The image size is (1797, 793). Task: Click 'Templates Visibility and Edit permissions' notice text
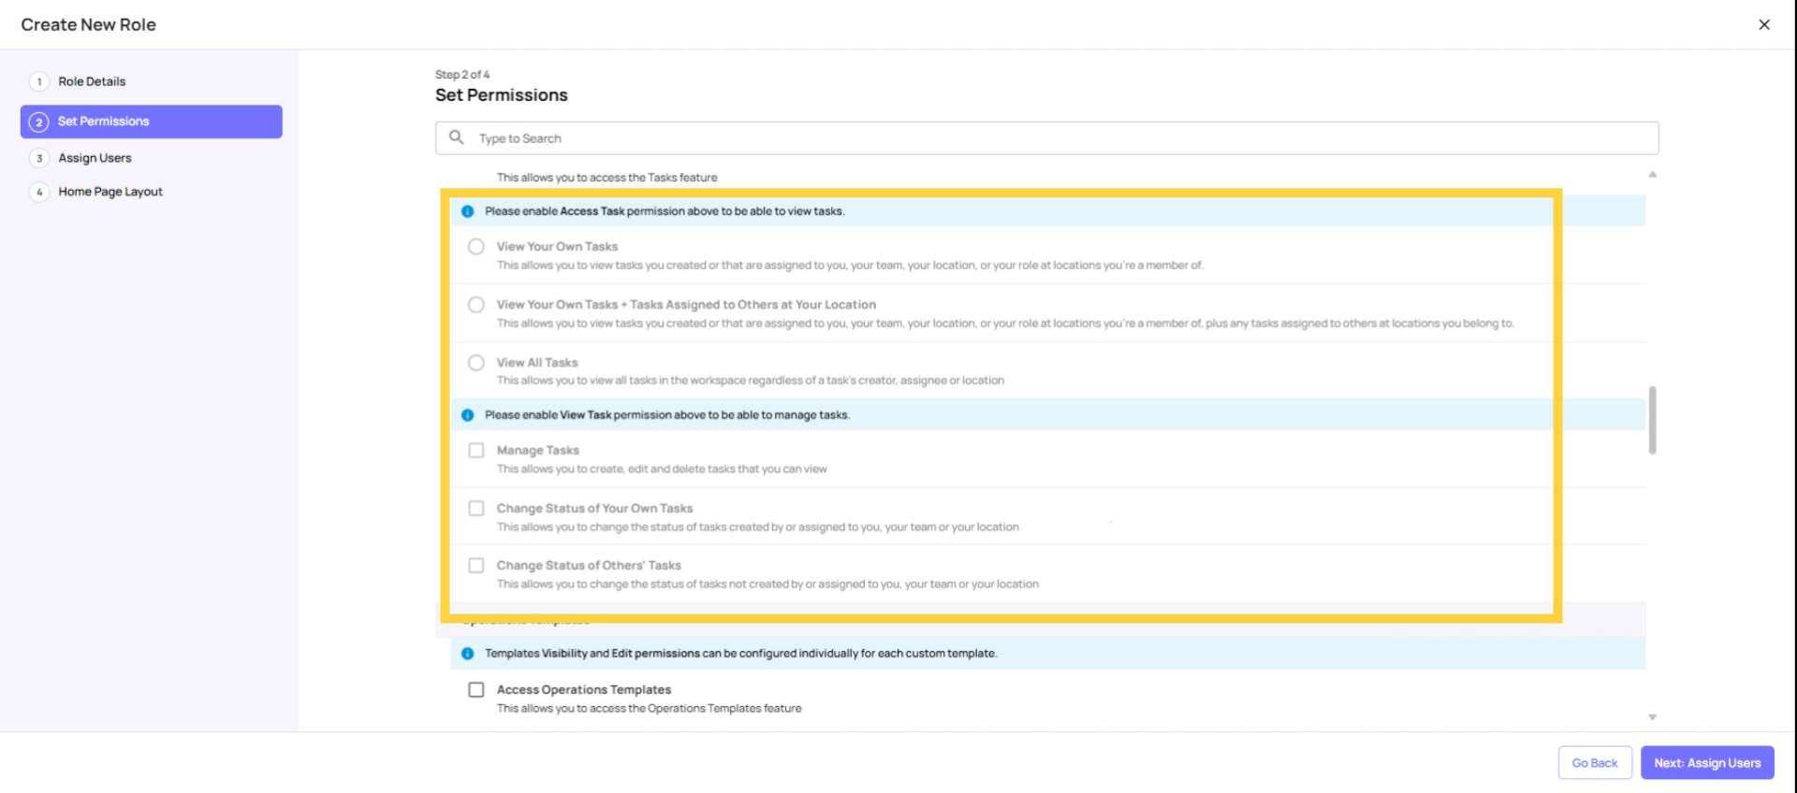click(740, 654)
